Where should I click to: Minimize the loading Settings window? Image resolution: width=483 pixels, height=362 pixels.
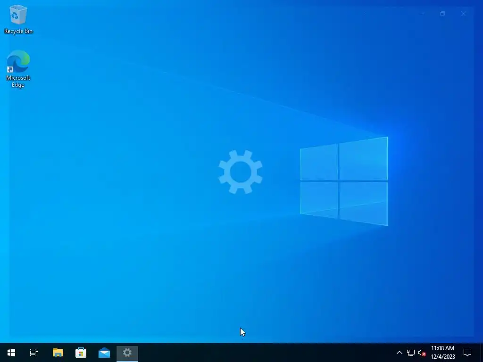[421, 14]
